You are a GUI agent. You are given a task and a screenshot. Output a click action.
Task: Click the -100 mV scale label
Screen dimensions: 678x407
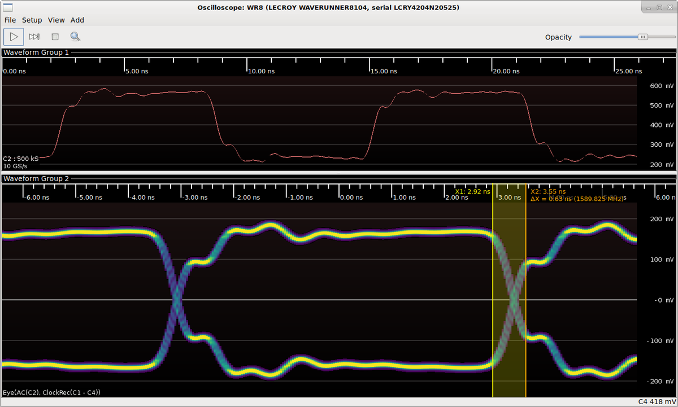tap(660, 341)
